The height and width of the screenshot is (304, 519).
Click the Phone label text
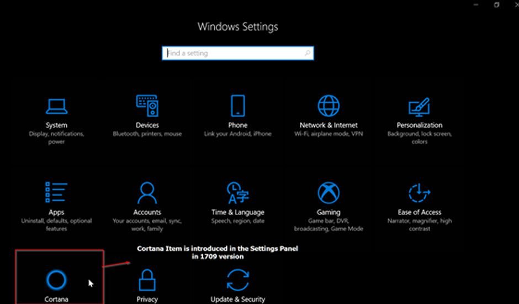(x=237, y=125)
